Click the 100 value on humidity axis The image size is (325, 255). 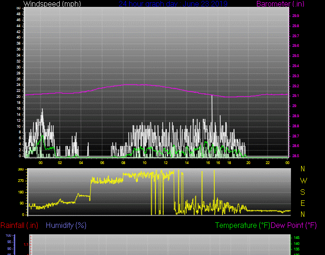point(8,236)
